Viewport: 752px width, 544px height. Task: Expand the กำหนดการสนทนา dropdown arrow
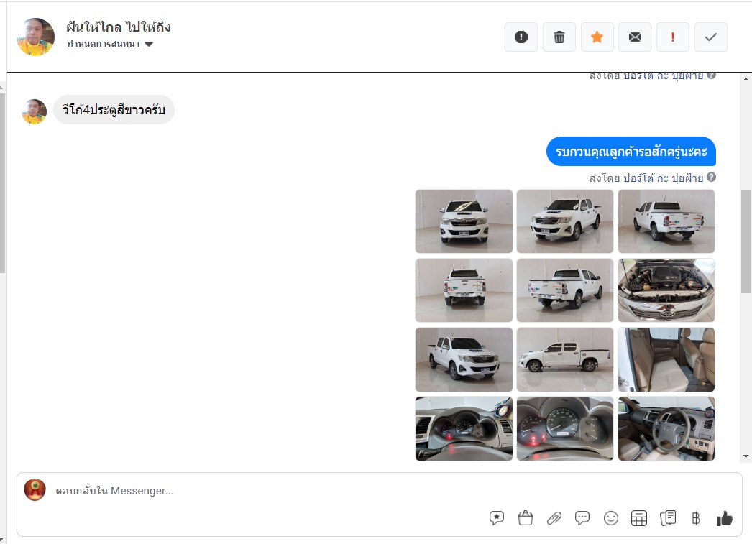pyautogui.click(x=149, y=44)
